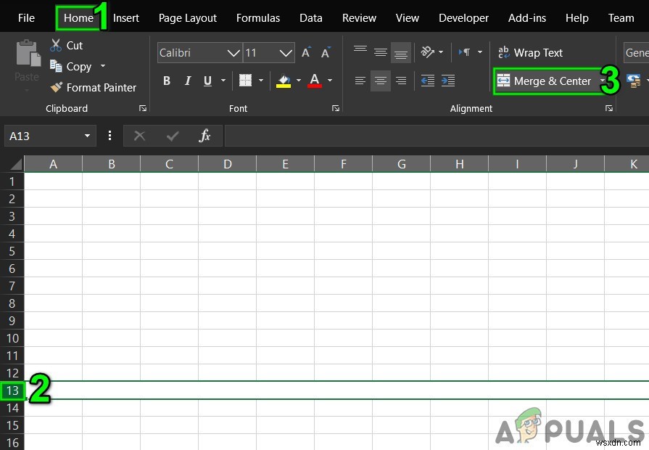Open the Formulas ribbon tab
This screenshot has height=450, width=649.
coord(258,17)
